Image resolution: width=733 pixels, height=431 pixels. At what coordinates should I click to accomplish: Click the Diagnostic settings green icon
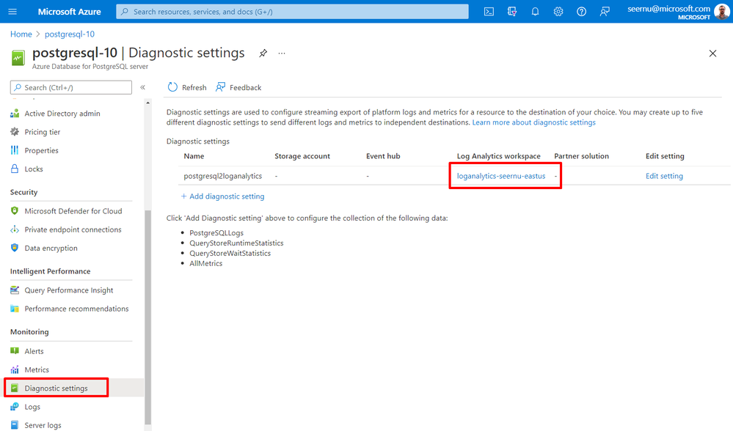(x=15, y=388)
